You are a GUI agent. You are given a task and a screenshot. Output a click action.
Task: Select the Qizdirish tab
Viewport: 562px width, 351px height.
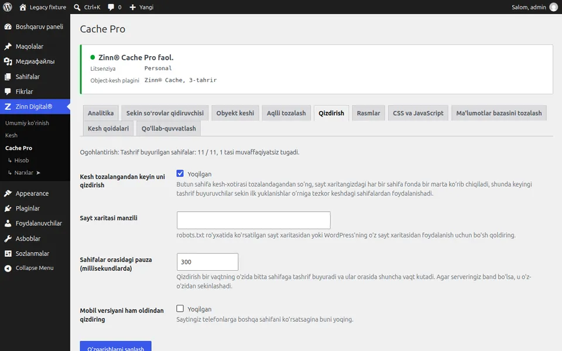[331, 113]
